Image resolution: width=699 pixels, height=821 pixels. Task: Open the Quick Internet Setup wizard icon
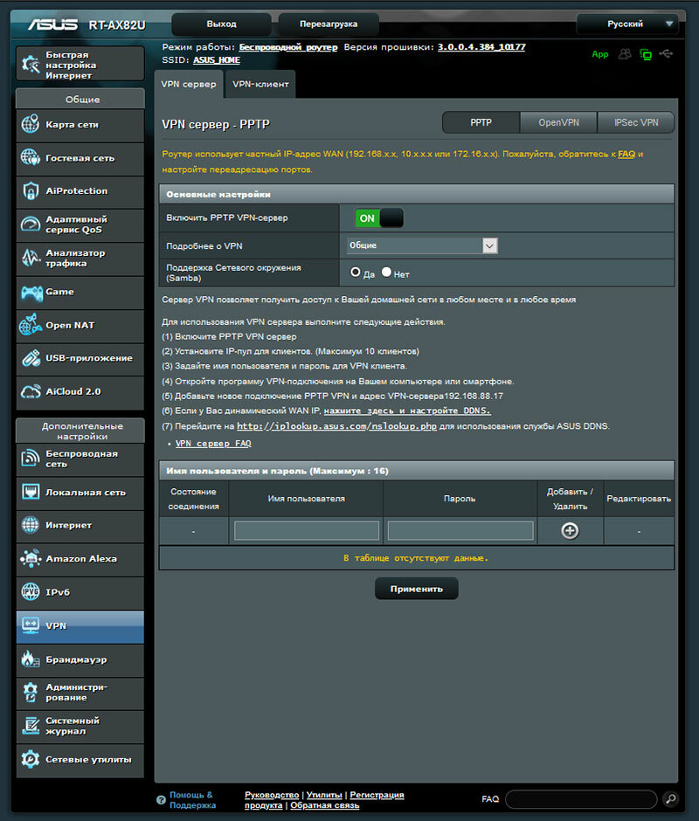[x=31, y=64]
